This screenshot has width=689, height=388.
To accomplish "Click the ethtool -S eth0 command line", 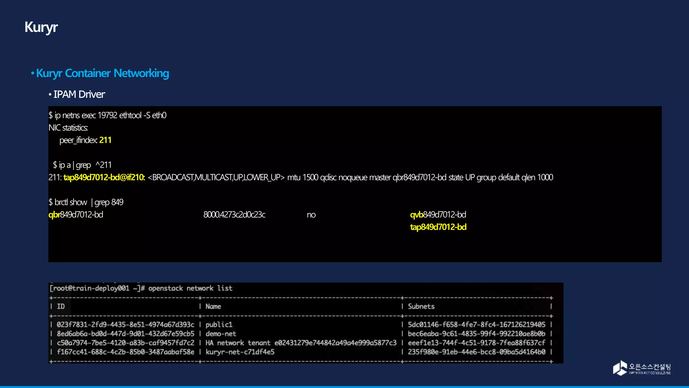I will 107,115.
